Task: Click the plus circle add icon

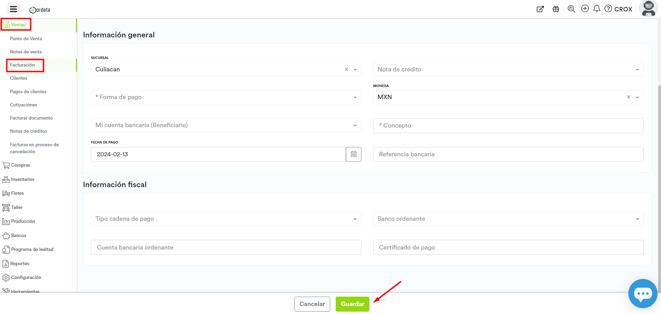Action: click(x=585, y=9)
